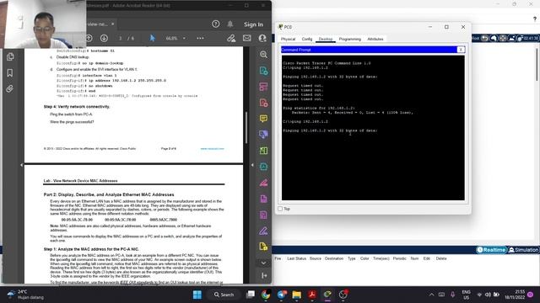This screenshot has height=303, width=540.
Task: Open the Scan & OCR tool icon
Action: tap(263, 215)
